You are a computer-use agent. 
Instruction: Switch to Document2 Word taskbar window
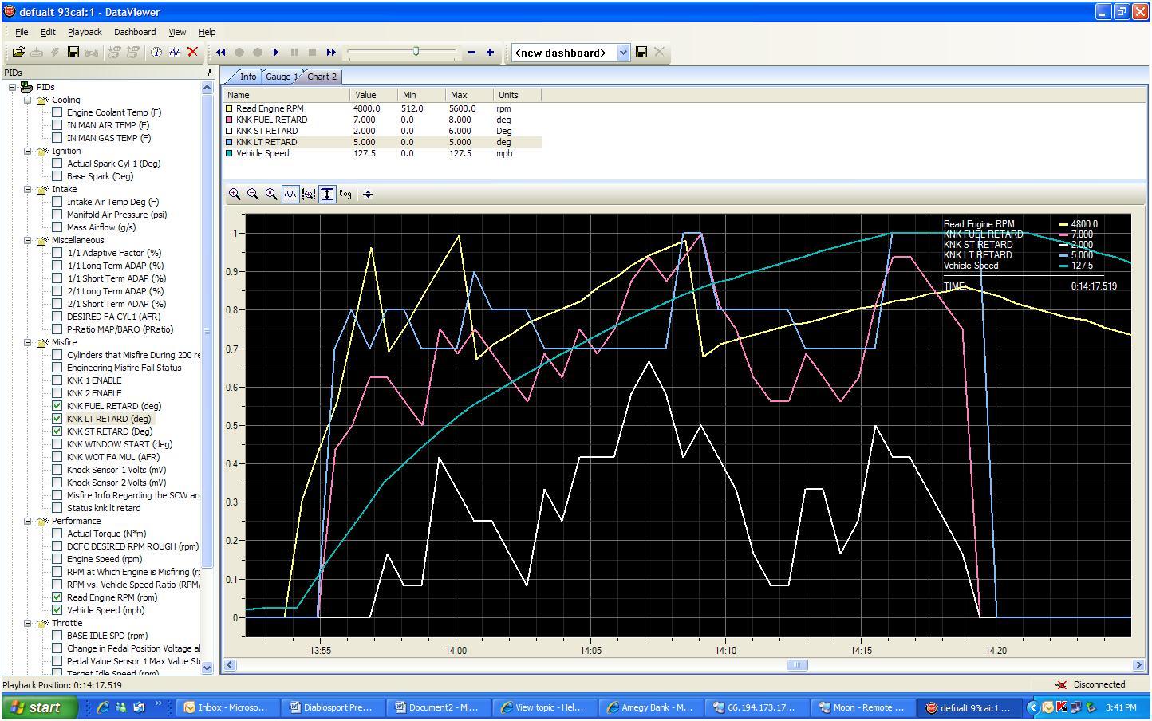click(x=438, y=707)
